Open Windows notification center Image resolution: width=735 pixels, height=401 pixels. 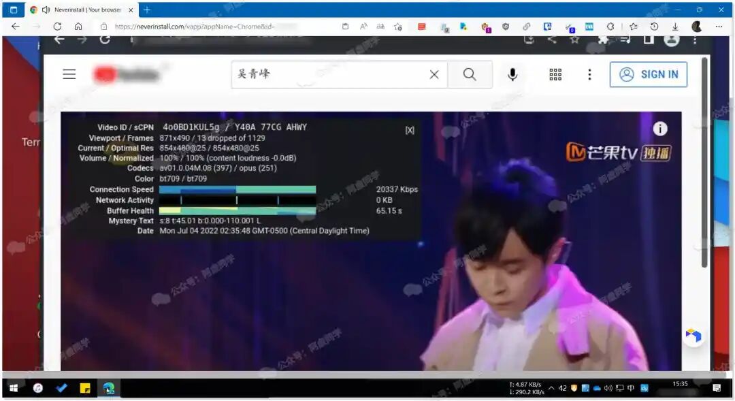pyautogui.click(x=717, y=388)
